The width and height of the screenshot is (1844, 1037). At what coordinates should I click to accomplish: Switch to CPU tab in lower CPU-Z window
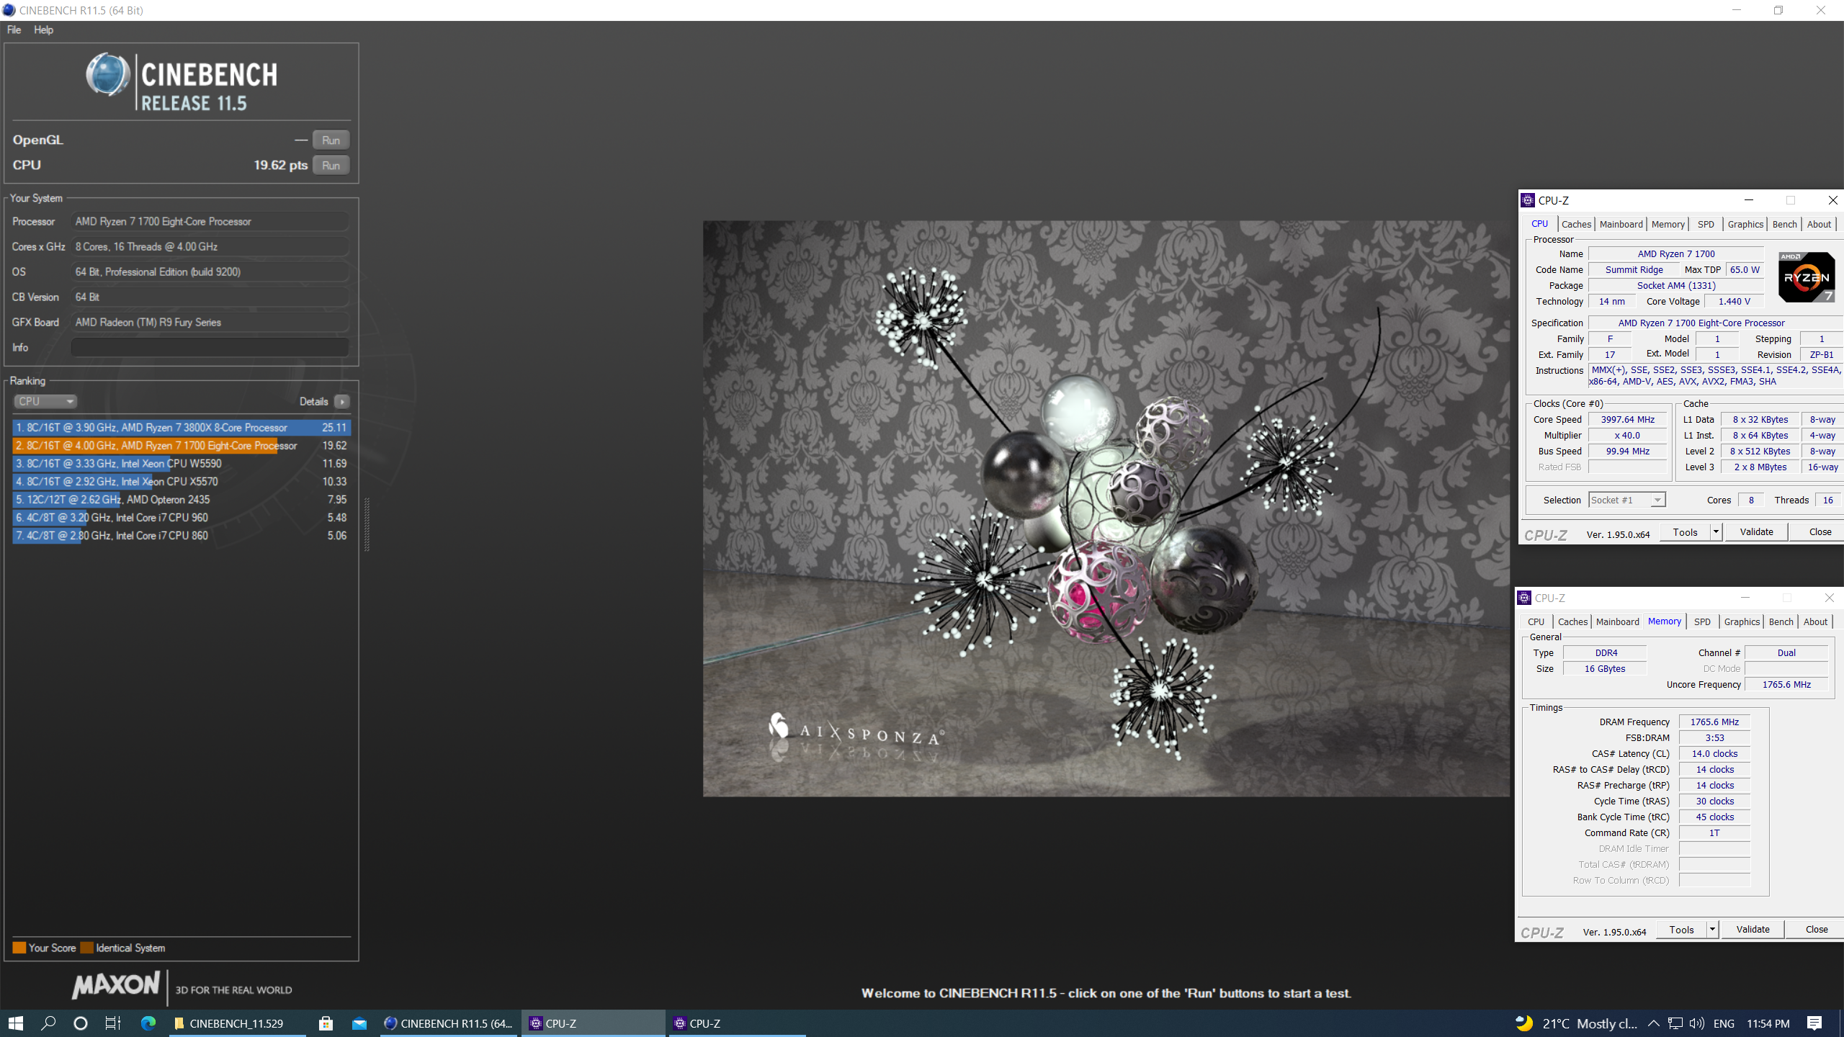click(1536, 621)
